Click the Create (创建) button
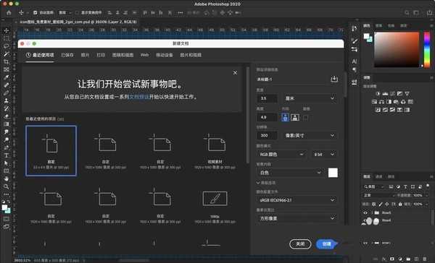Viewport: 435px width, 263px height. pyautogui.click(x=326, y=244)
